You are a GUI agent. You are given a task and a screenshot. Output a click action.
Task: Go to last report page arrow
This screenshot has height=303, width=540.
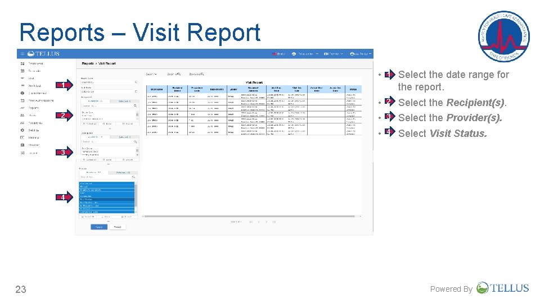pos(274,222)
